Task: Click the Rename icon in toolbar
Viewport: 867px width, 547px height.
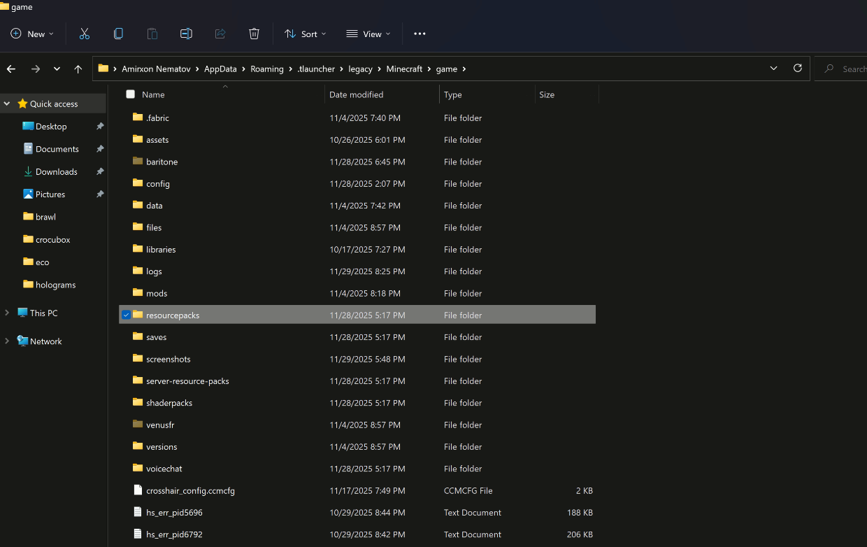Action: pos(186,34)
